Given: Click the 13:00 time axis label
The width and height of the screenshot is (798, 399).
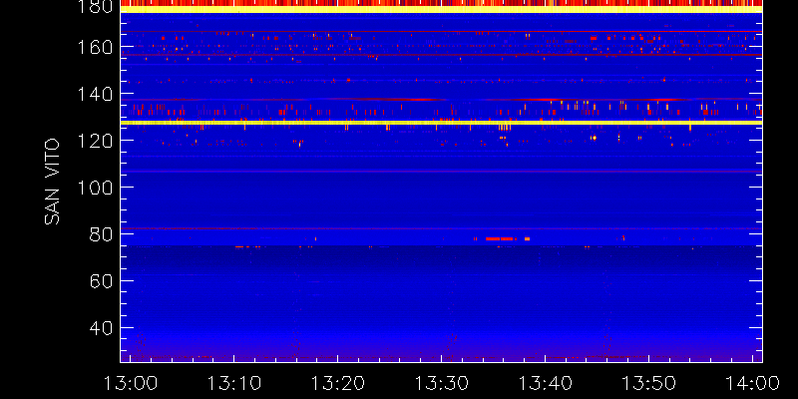Looking at the screenshot, I should pos(130,383).
